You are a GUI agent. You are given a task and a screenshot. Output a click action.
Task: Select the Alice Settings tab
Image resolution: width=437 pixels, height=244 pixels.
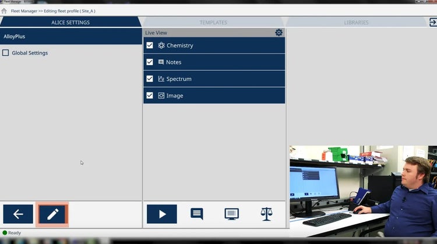[x=71, y=23]
